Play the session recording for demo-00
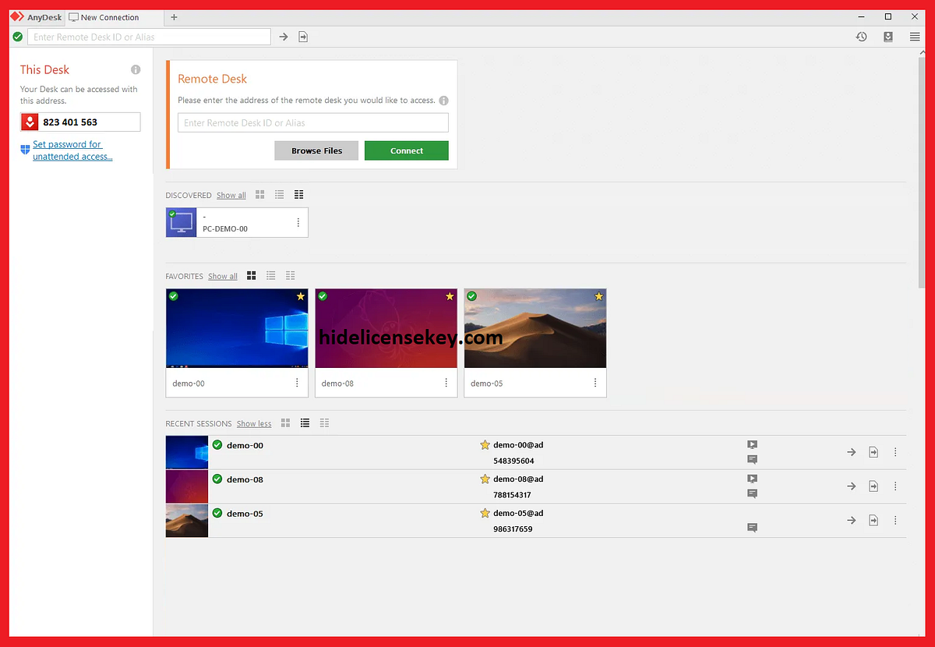Image resolution: width=935 pixels, height=647 pixels. point(752,444)
